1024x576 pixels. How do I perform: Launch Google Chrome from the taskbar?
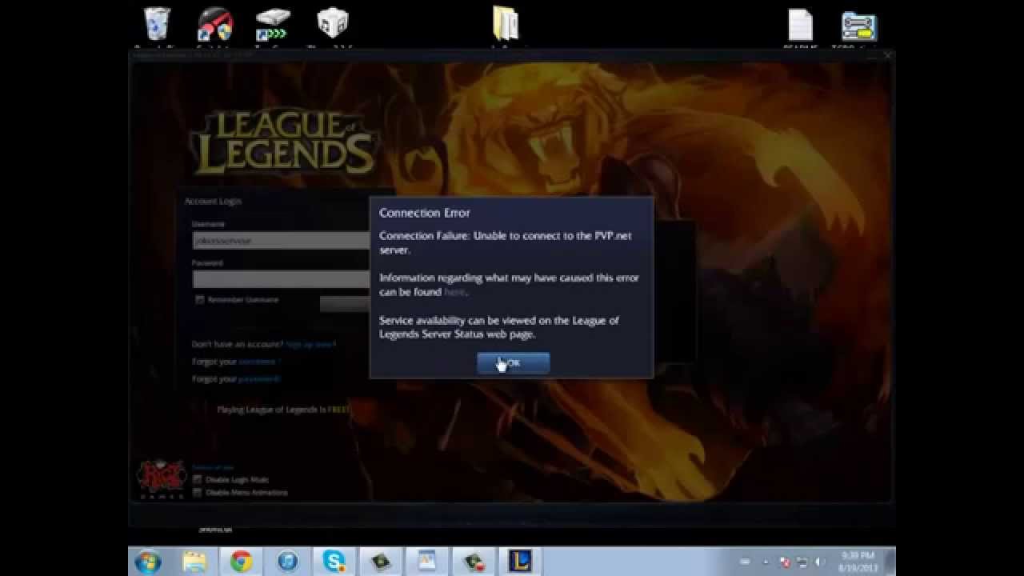coord(241,562)
